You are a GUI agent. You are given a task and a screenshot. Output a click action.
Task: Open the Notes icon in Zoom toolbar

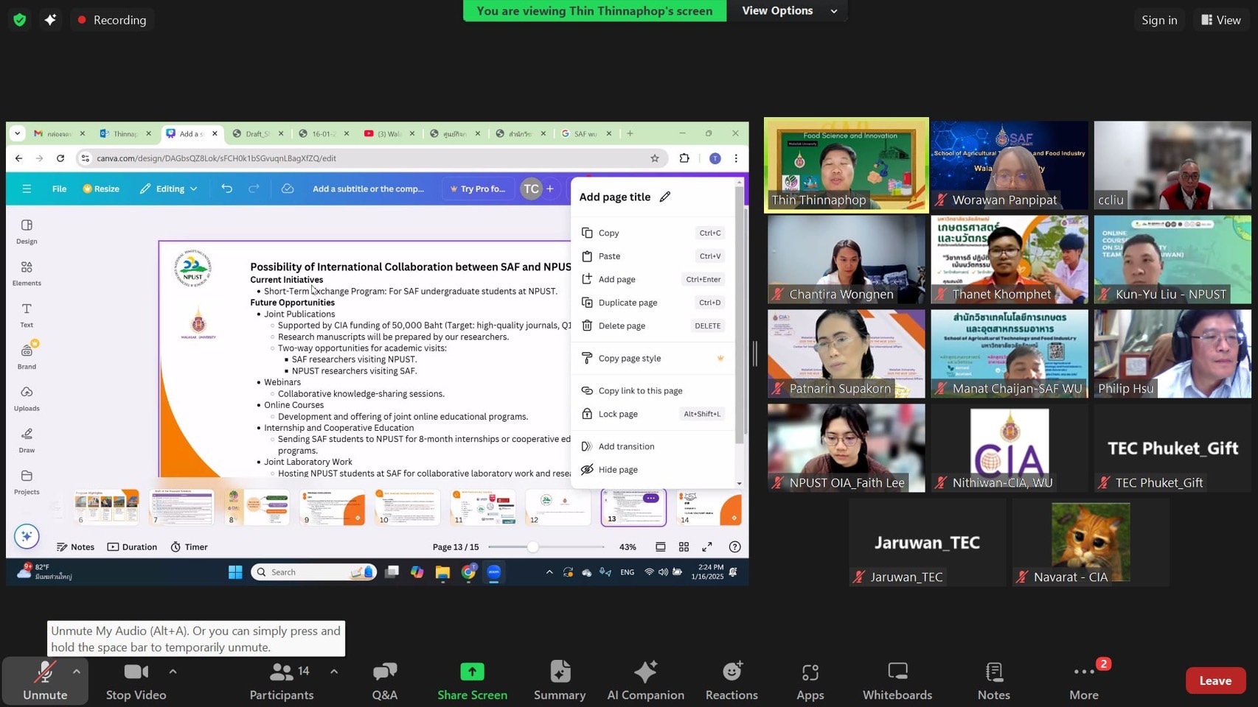[x=993, y=672]
